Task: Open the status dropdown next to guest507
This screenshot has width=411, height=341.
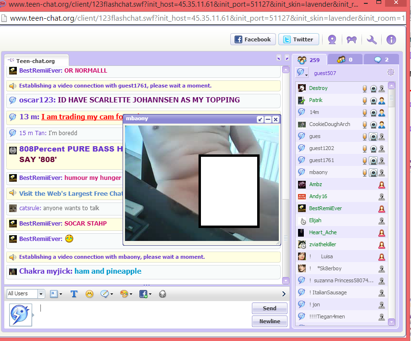Action: pos(302,73)
